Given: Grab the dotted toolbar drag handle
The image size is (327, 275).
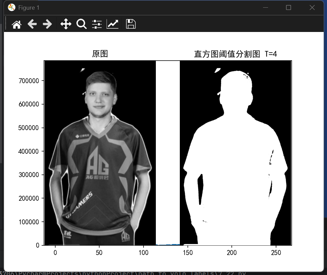Looking at the screenshot, I should click(x=5, y=24).
